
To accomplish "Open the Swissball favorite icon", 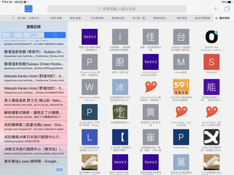I will point(212,62).
